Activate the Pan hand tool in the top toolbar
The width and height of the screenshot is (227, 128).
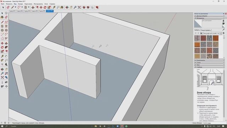pyautogui.click(x=71, y=7)
